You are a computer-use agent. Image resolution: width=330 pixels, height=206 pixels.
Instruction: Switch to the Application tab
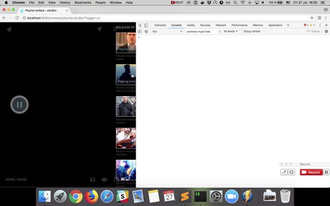click(x=275, y=25)
